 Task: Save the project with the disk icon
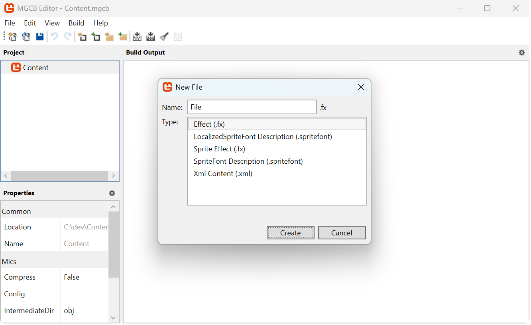tap(39, 36)
